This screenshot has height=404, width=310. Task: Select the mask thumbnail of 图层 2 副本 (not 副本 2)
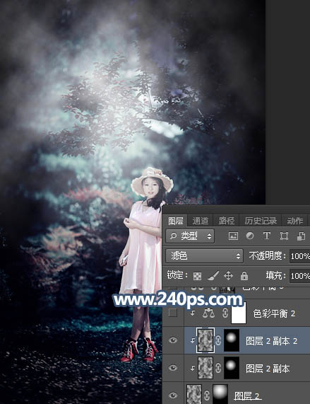coord(232,368)
